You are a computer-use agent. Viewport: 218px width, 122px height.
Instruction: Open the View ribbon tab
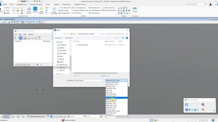click(12, 4)
